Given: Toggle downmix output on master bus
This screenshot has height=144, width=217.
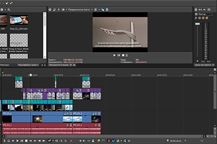Looking at the screenshot, I should pyautogui.click(x=200, y=9).
